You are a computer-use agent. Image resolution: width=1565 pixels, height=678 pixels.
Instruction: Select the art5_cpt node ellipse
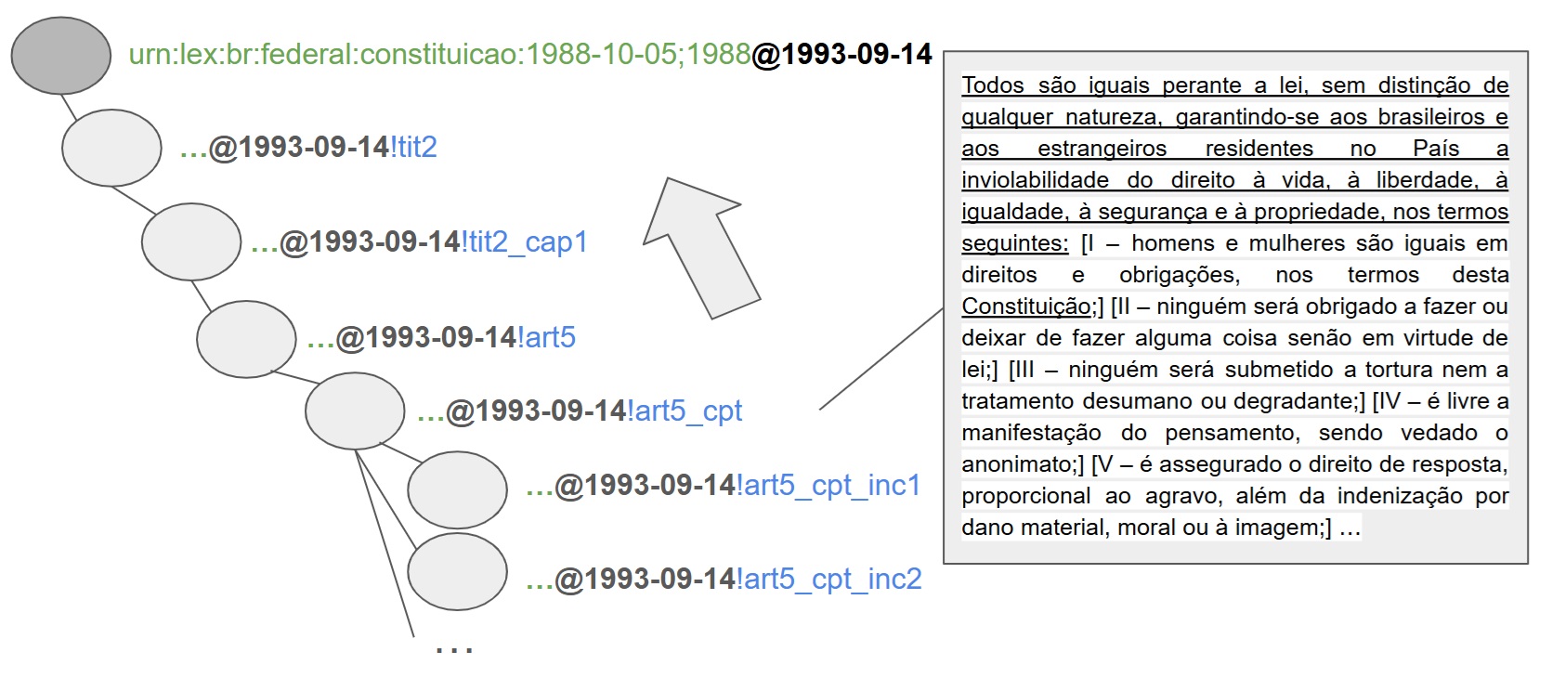tap(355, 411)
